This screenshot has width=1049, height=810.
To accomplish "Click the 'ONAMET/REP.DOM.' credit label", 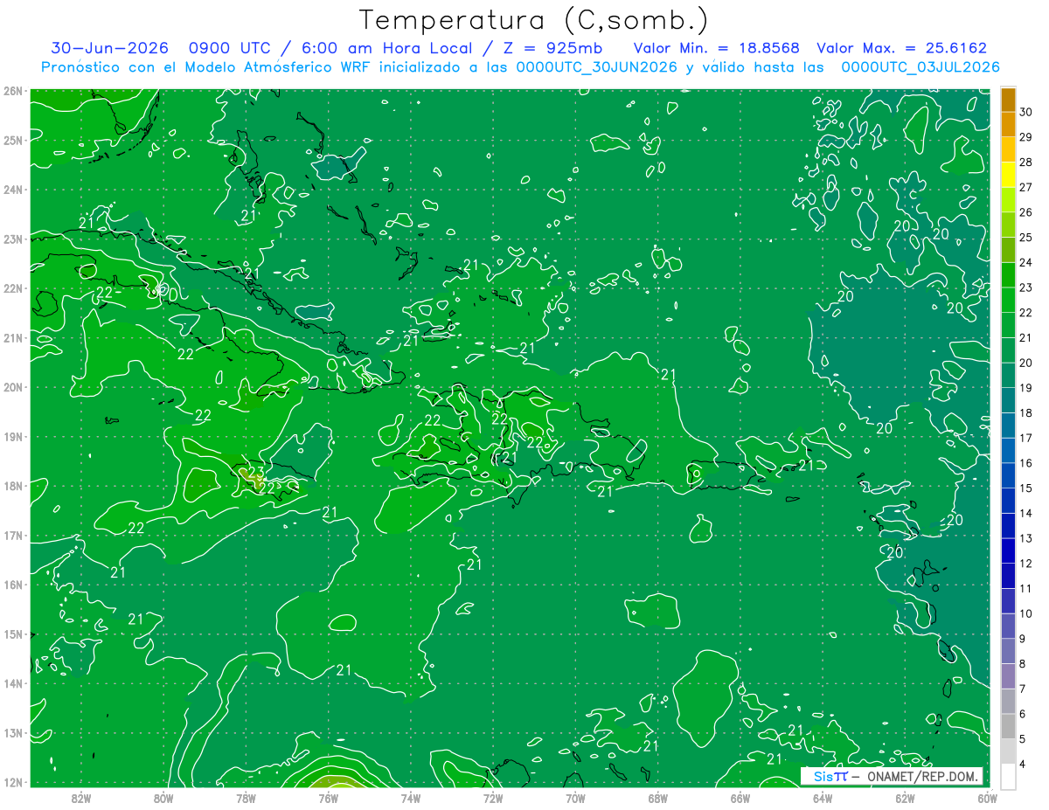I will [922, 776].
